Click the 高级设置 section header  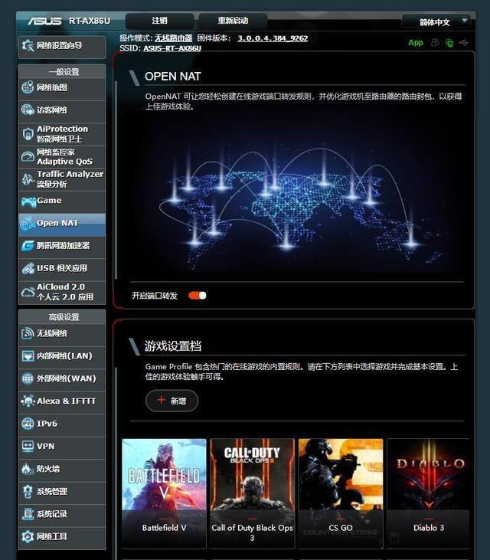tap(62, 317)
